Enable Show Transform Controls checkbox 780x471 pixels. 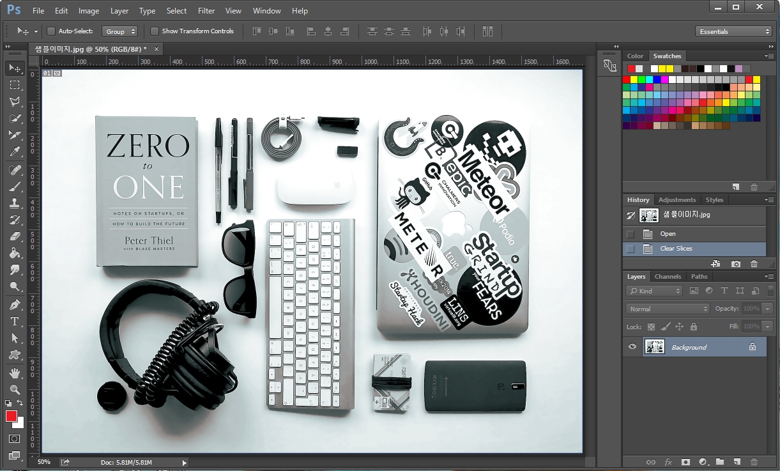[x=155, y=31]
